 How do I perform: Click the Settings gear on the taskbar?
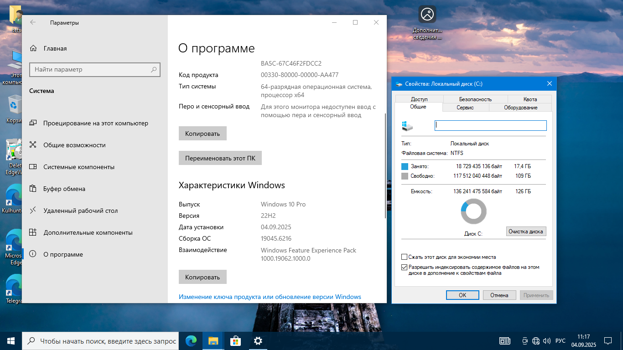tap(258, 340)
